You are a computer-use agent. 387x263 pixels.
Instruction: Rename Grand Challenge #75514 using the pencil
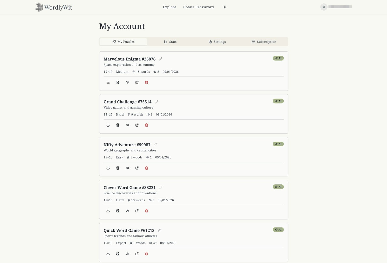click(x=156, y=102)
